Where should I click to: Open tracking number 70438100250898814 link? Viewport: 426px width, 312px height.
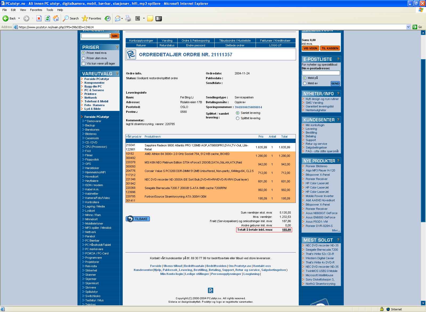[248, 107]
